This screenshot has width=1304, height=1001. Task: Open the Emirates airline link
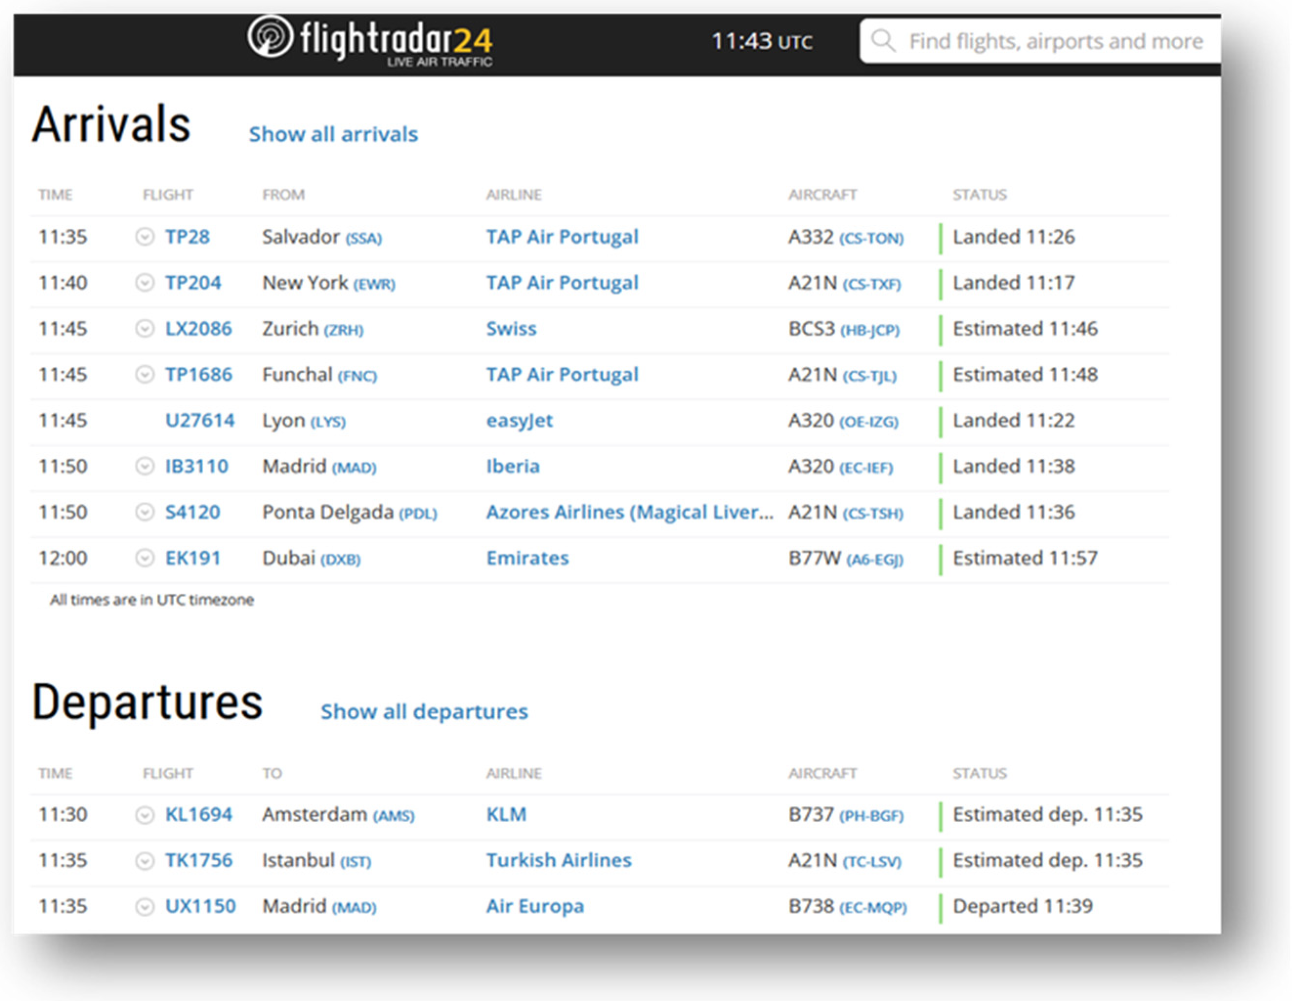point(527,558)
